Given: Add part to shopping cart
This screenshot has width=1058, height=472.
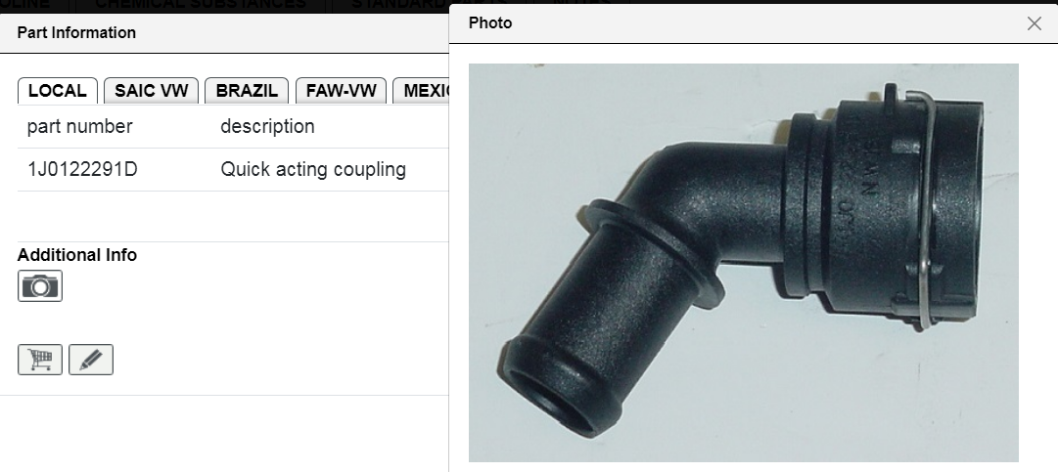Looking at the screenshot, I should pyautogui.click(x=40, y=360).
